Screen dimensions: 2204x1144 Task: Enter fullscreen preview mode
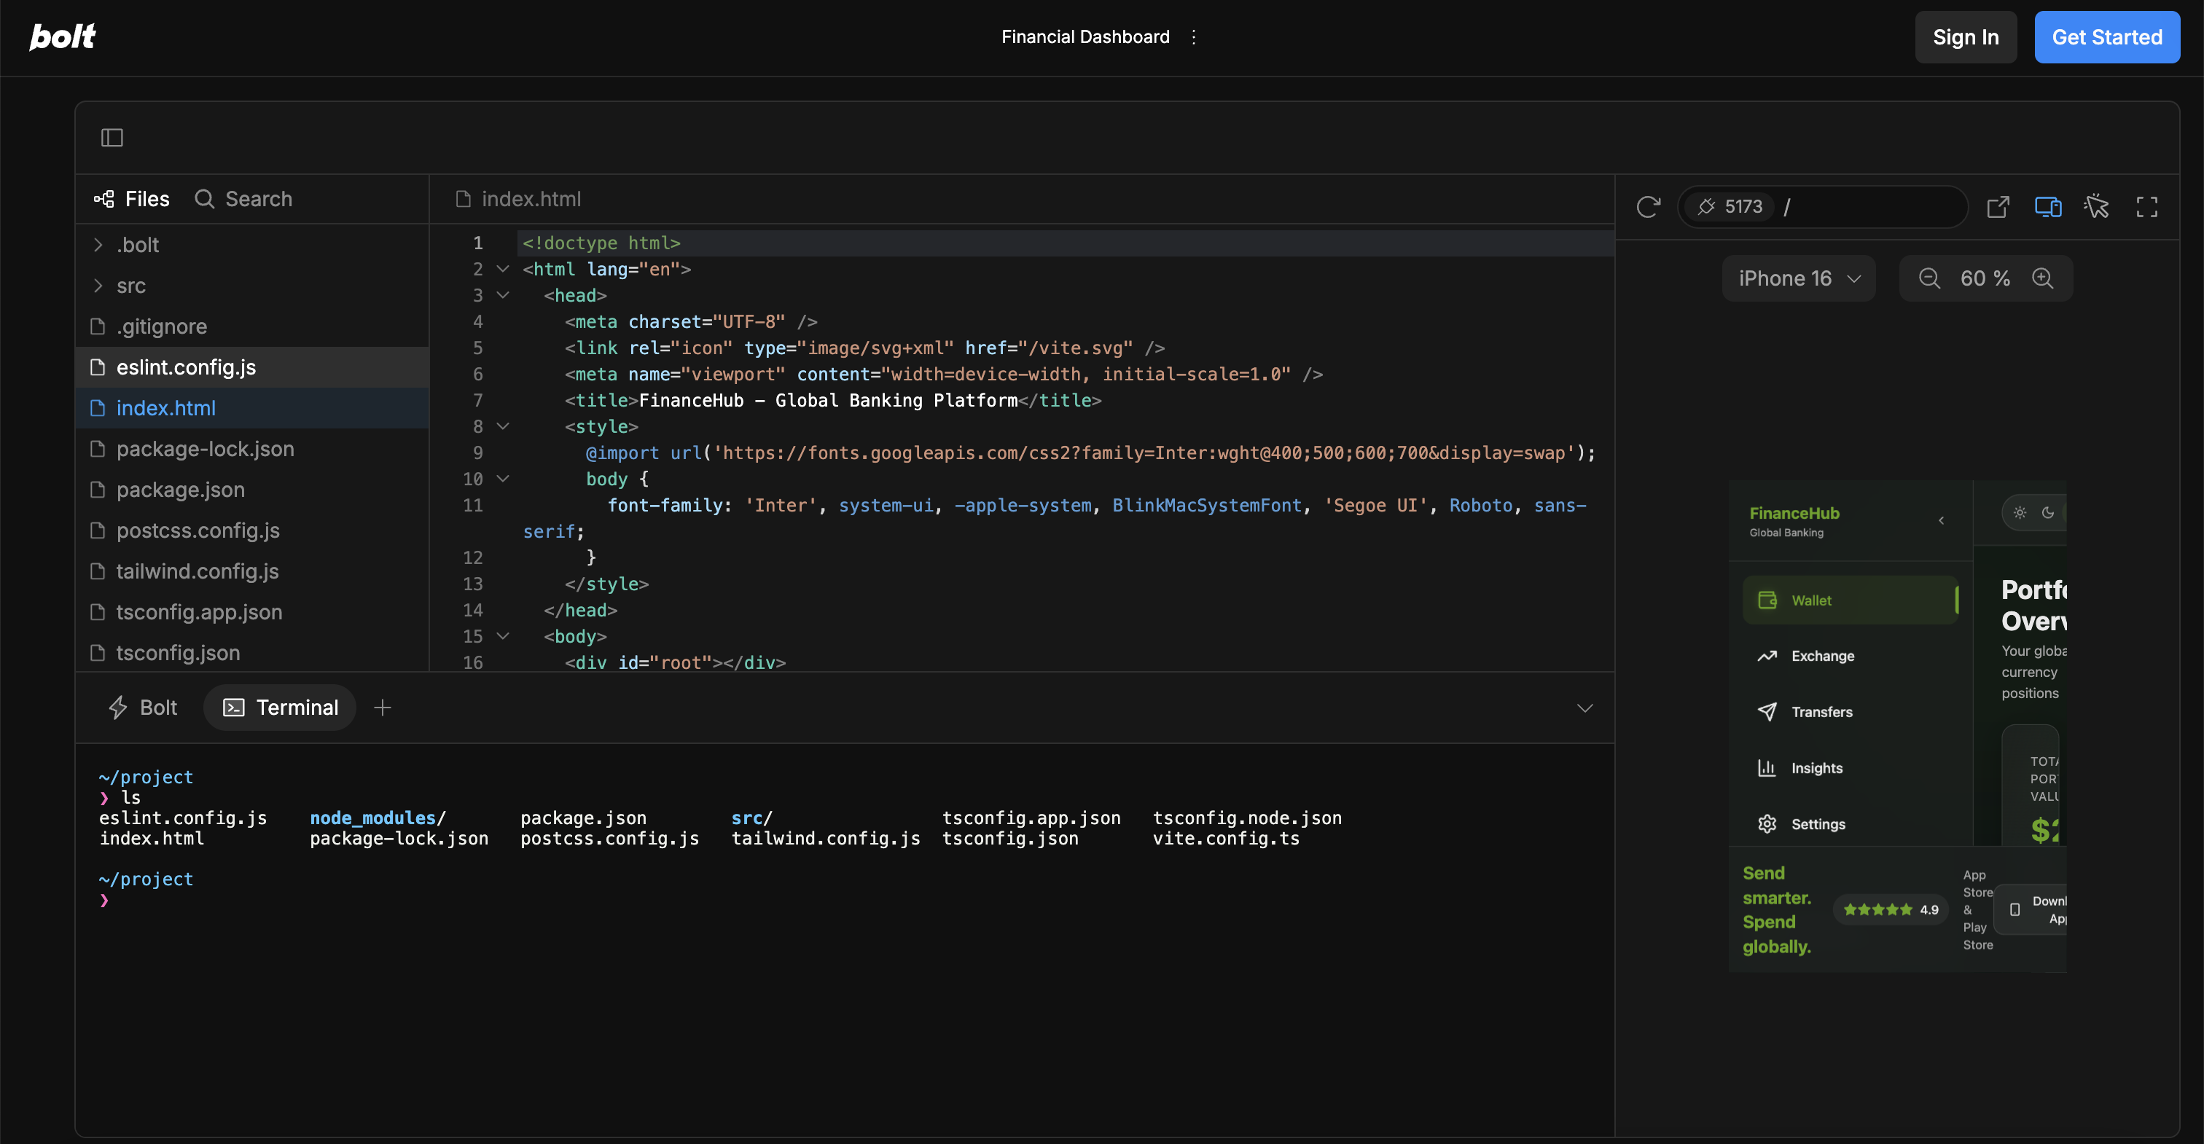pyautogui.click(x=2148, y=206)
